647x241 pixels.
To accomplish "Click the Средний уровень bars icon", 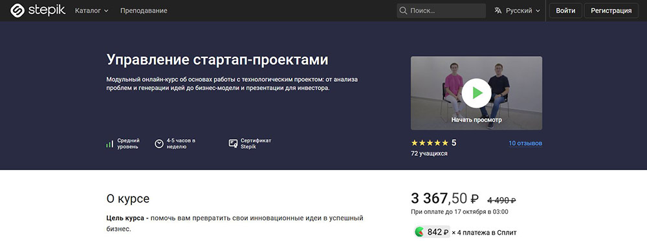I will pyautogui.click(x=110, y=144).
